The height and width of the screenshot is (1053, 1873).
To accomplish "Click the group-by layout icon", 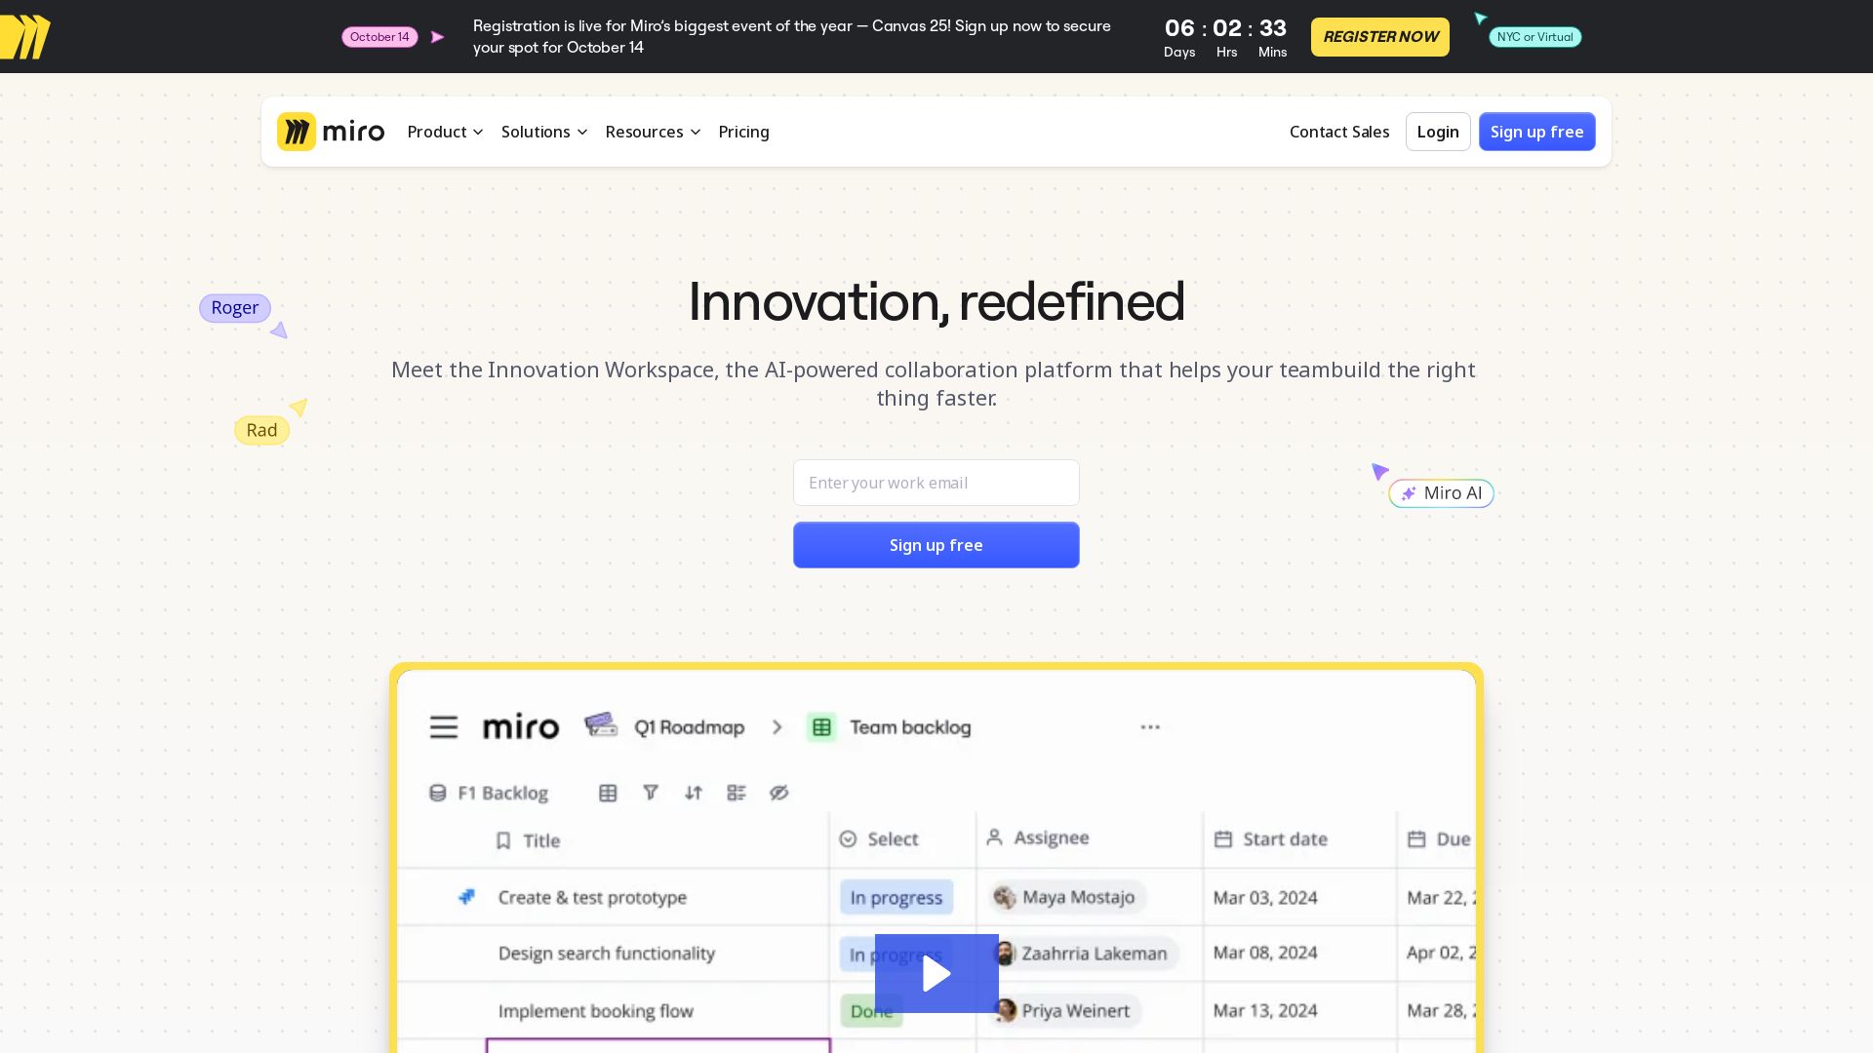I will [737, 793].
